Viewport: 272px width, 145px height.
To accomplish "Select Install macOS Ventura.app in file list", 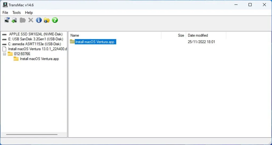I will click(95, 42).
